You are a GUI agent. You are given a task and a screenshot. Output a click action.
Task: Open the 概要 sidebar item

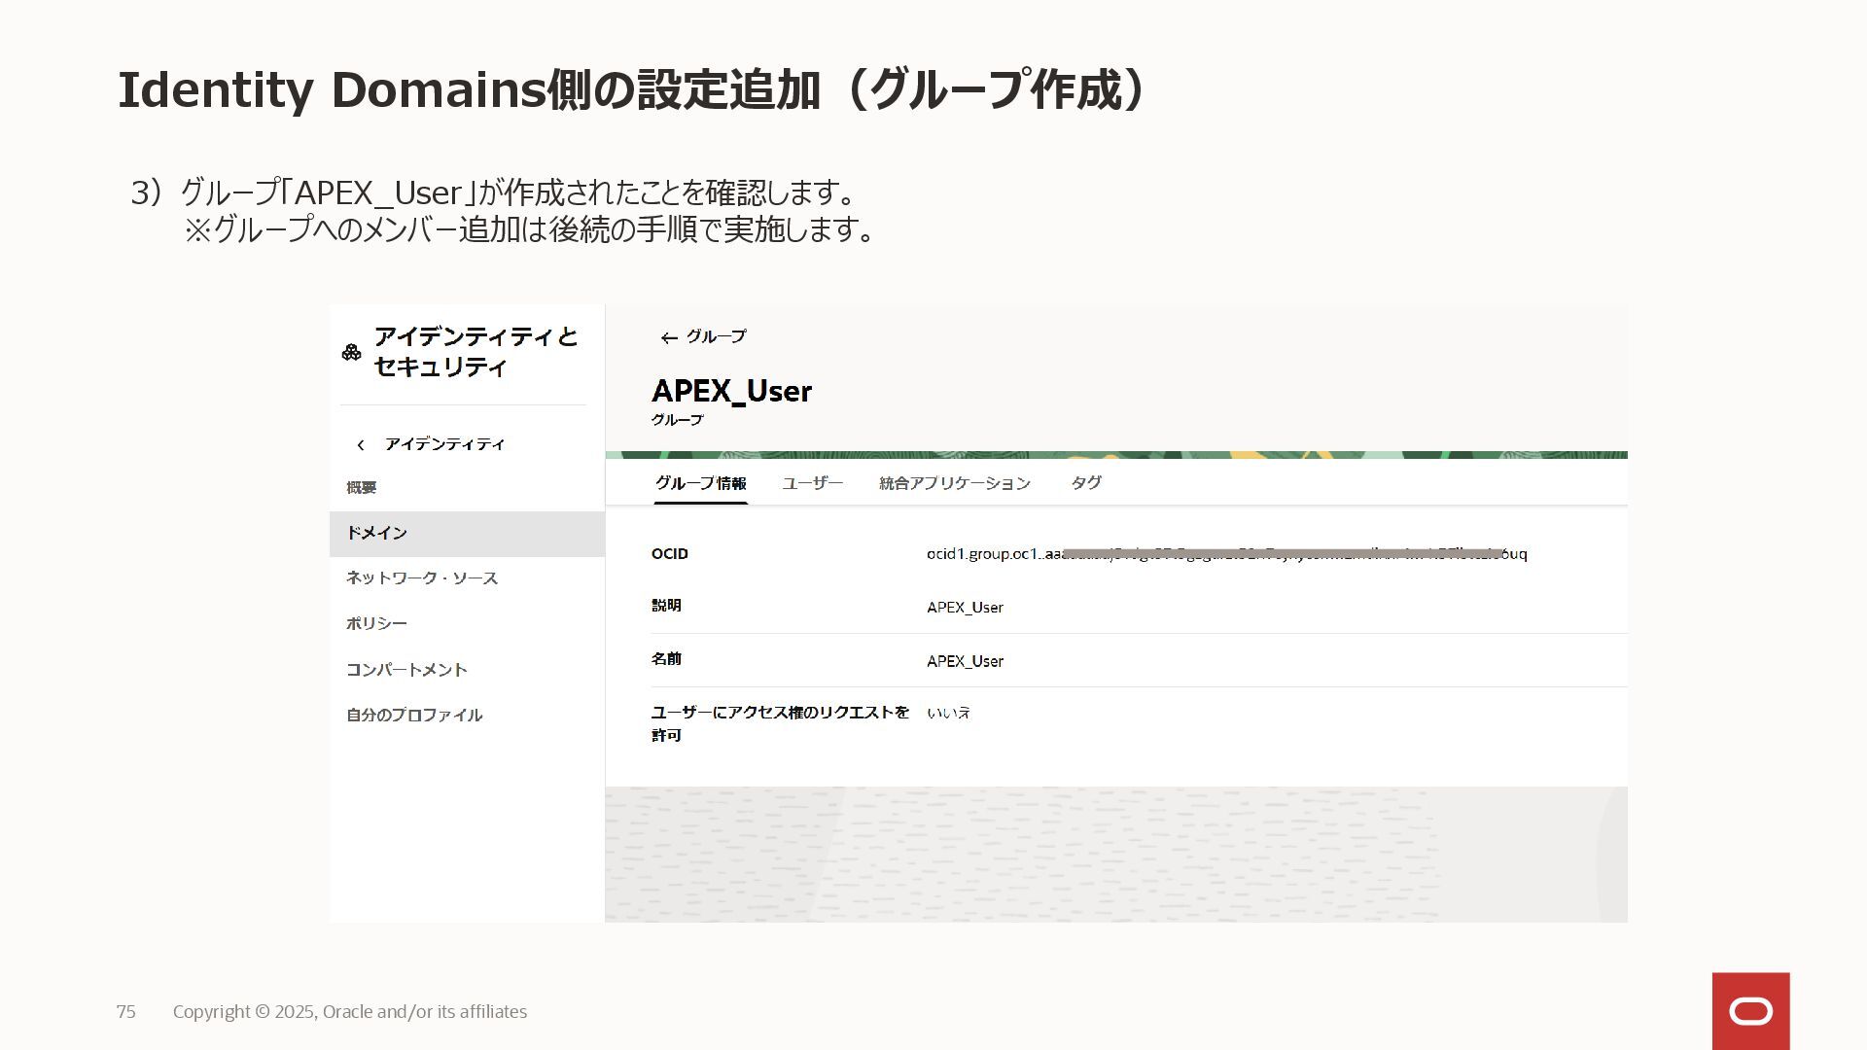[362, 487]
